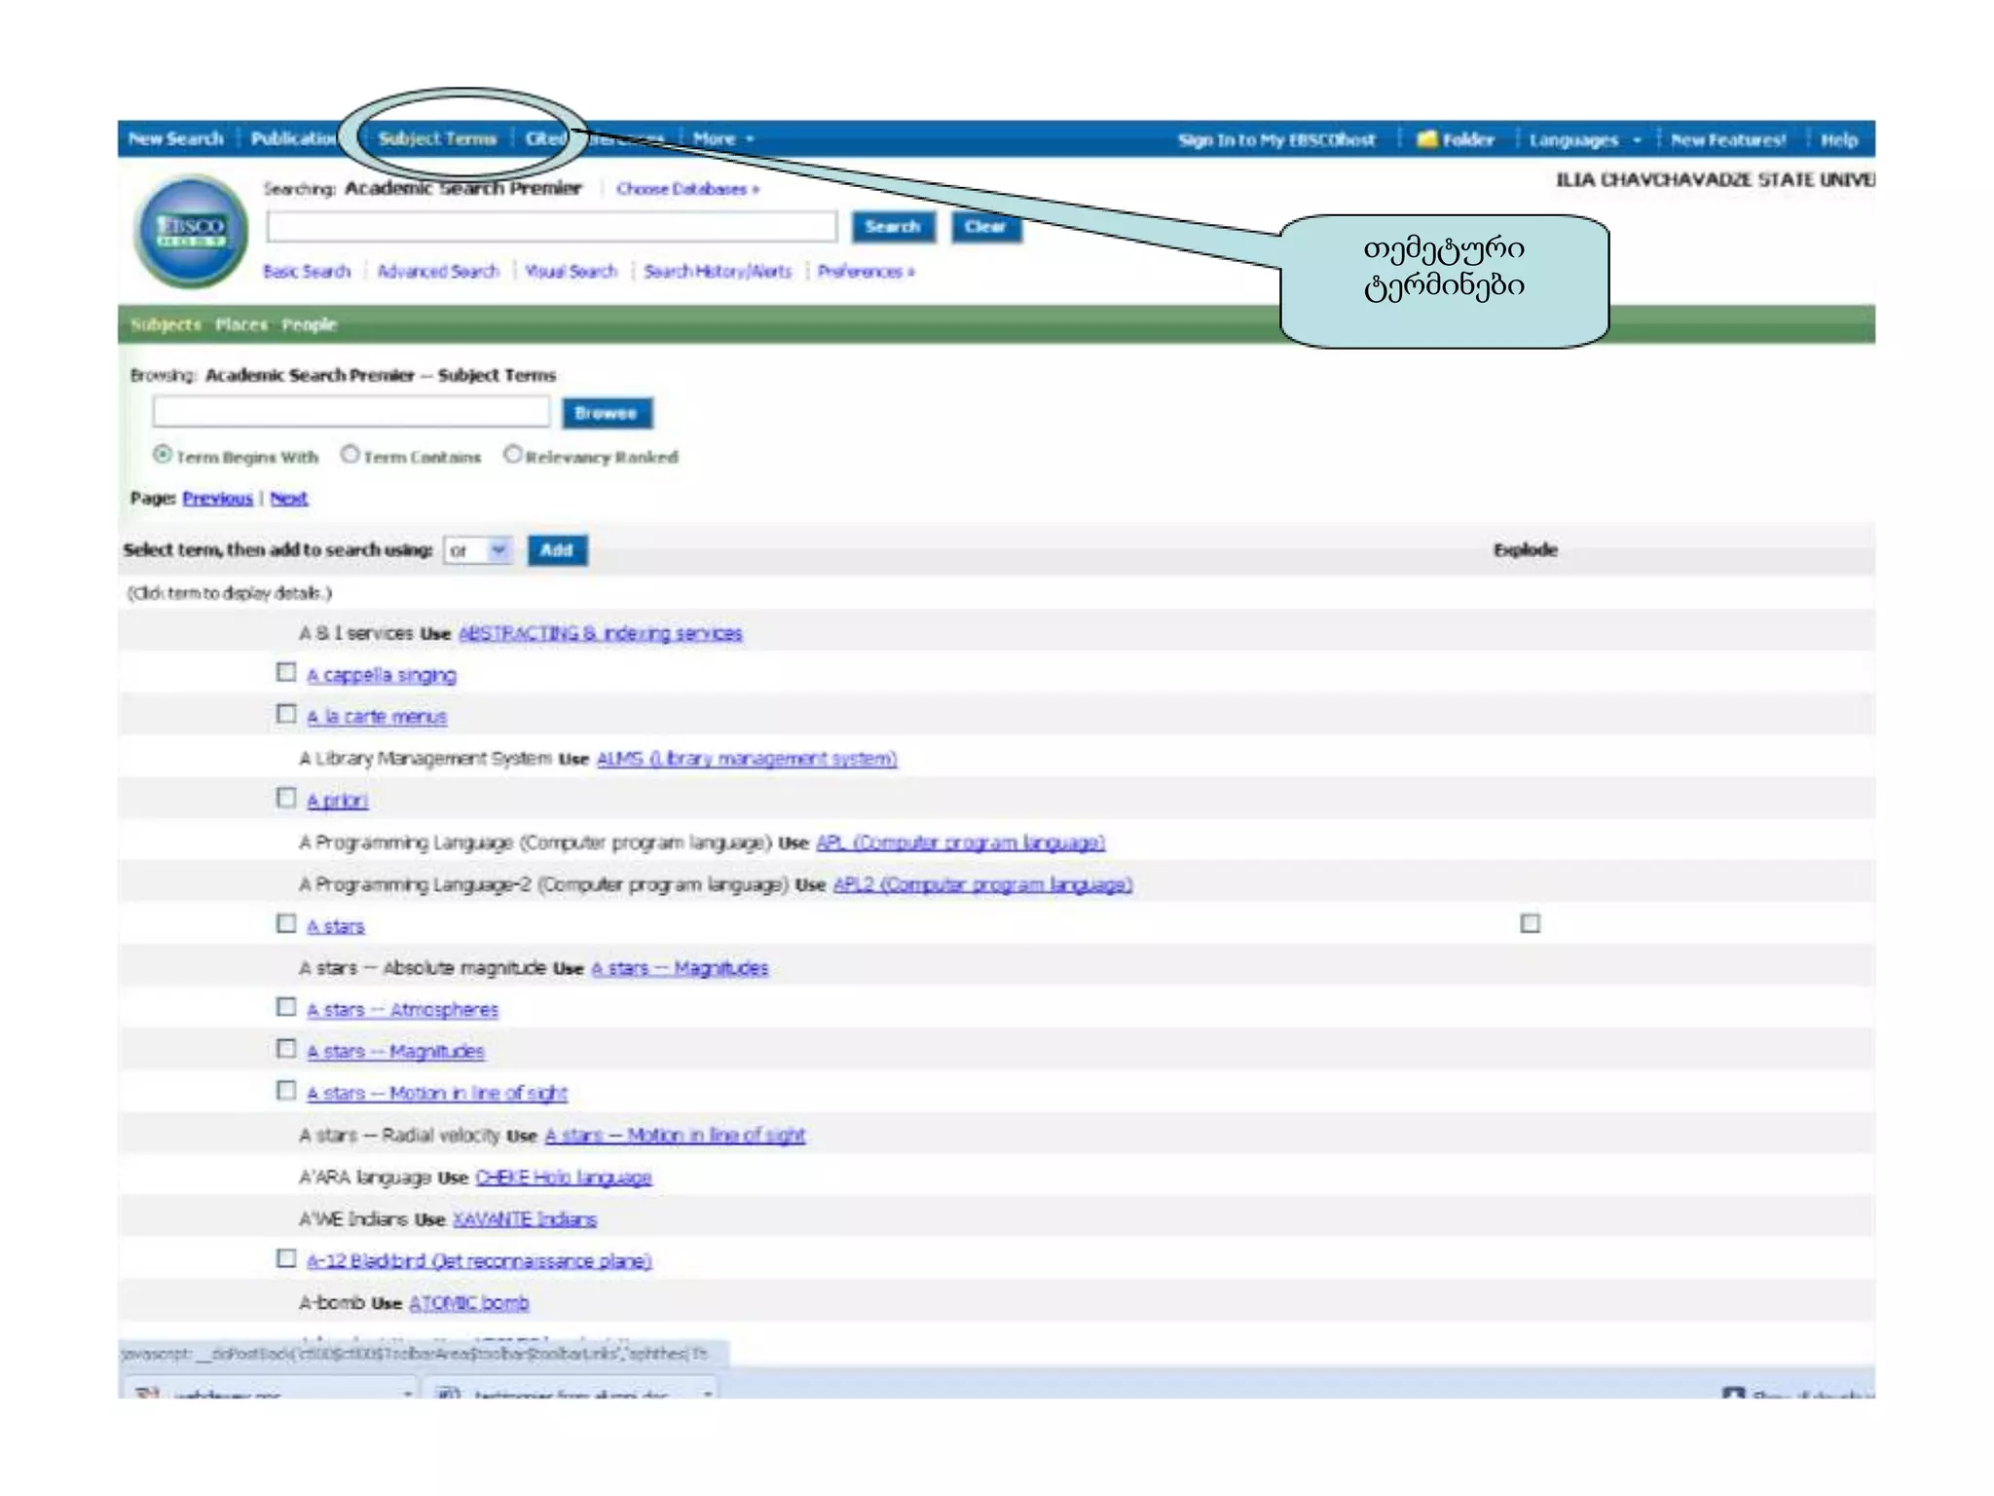
Task: Focus the subject terms browse field
Action: 351,413
